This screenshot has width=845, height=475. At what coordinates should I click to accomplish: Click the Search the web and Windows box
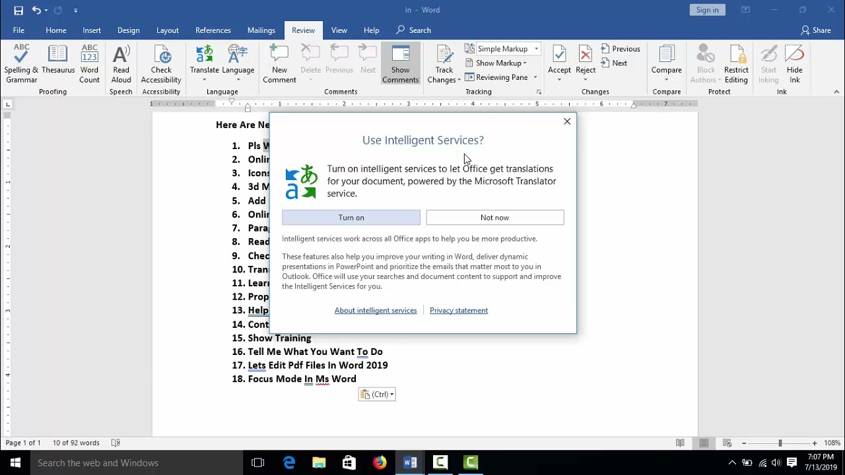[137, 463]
